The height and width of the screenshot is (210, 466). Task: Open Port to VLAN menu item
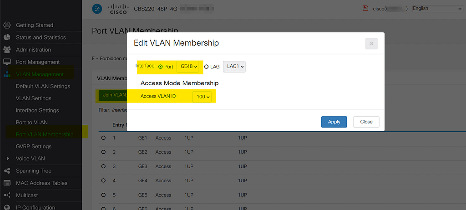[31, 122]
